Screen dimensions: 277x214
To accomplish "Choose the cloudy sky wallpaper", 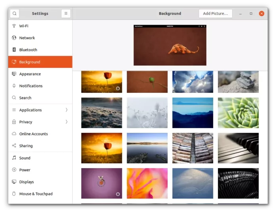I will point(193,82).
